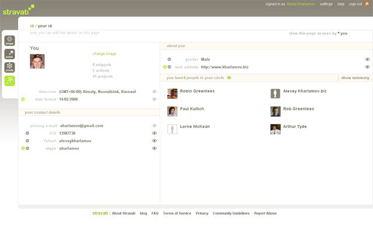373x232 pixels.
Task: Open Robin Greenlees profile thumbnail
Action: pos(173,94)
